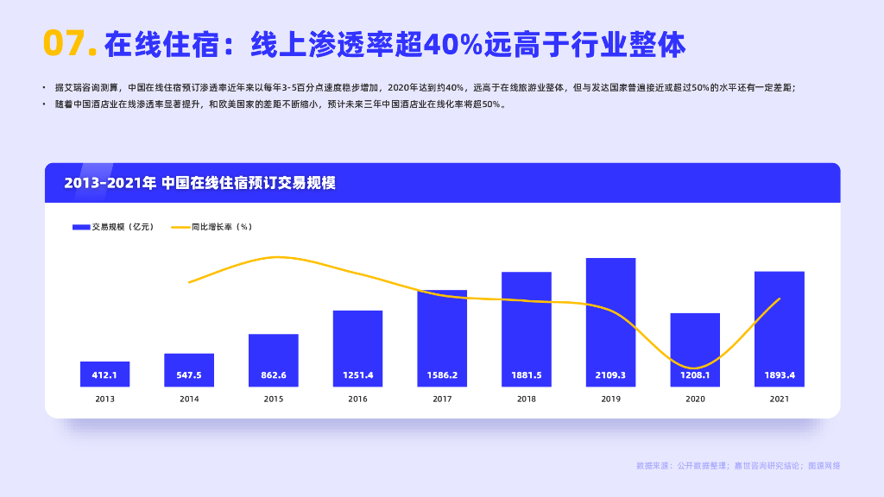884x497 pixels.
Task: Click the 2020 year axis label
Action: (695, 399)
